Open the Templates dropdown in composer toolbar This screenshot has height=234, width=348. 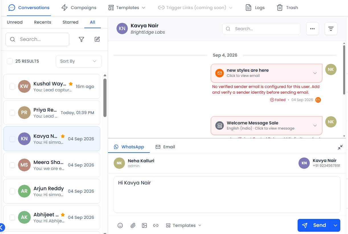click(184, 225)
